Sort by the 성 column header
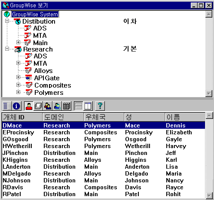The width and height of the screenshot is (214, 200). 145,117
